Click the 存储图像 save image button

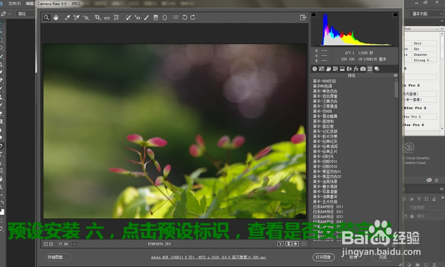(58, 257)
